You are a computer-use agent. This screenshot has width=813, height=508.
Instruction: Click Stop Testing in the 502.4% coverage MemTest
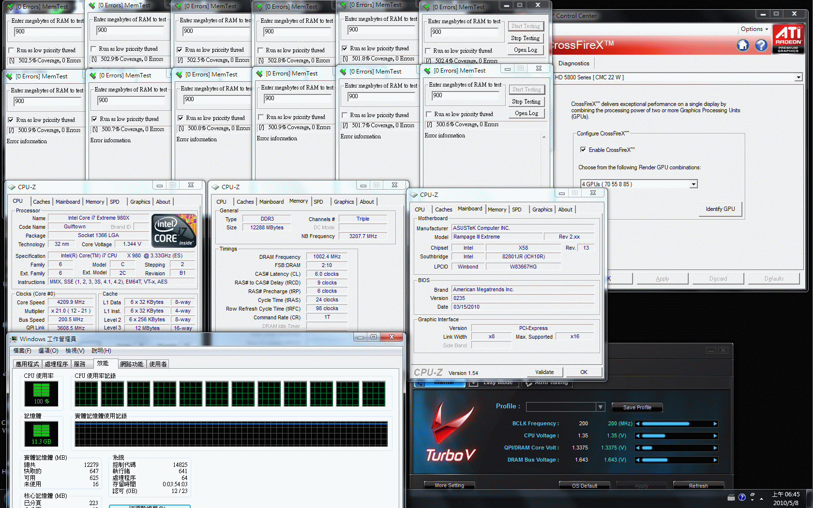[526, 38]
